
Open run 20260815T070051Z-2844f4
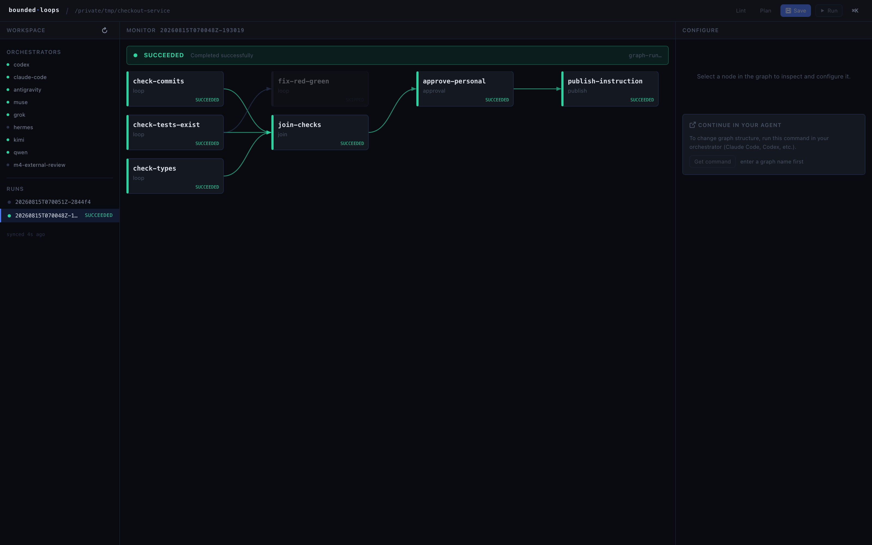point(60,202)
